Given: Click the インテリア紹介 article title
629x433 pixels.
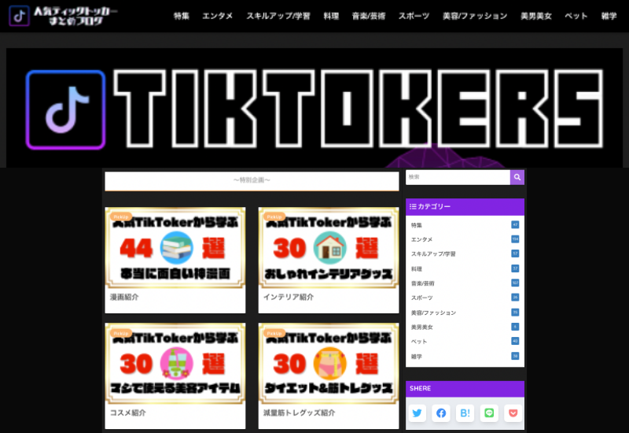Looking at the screenshot, I should coord(289,298).
